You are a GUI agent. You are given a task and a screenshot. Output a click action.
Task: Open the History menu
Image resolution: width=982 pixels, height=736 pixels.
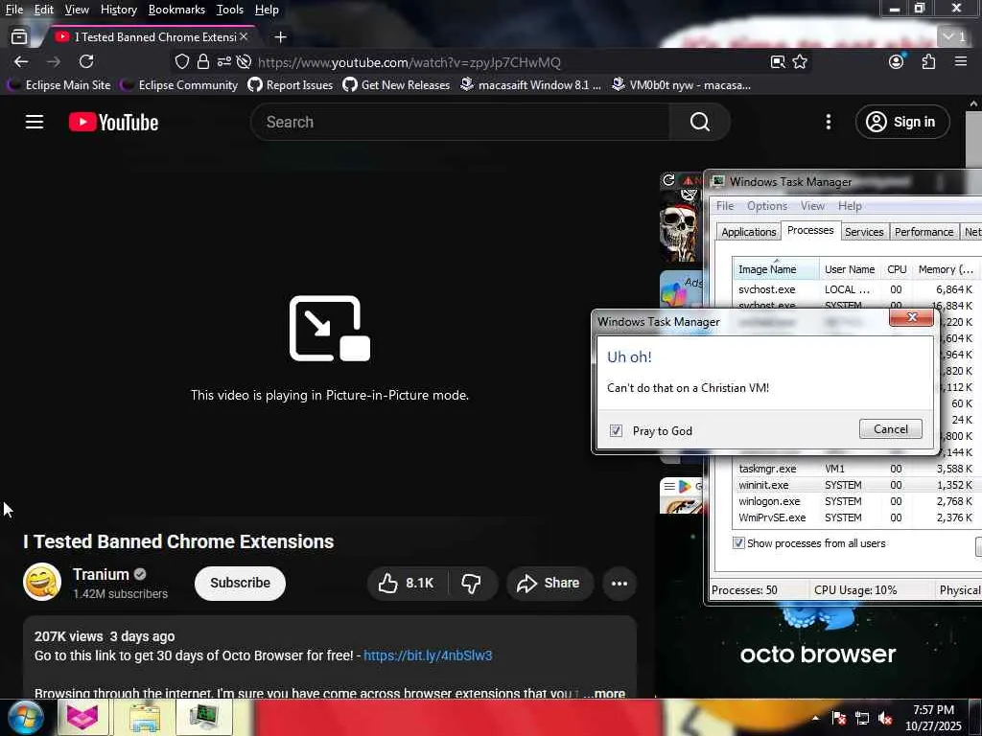click(118, 10)
